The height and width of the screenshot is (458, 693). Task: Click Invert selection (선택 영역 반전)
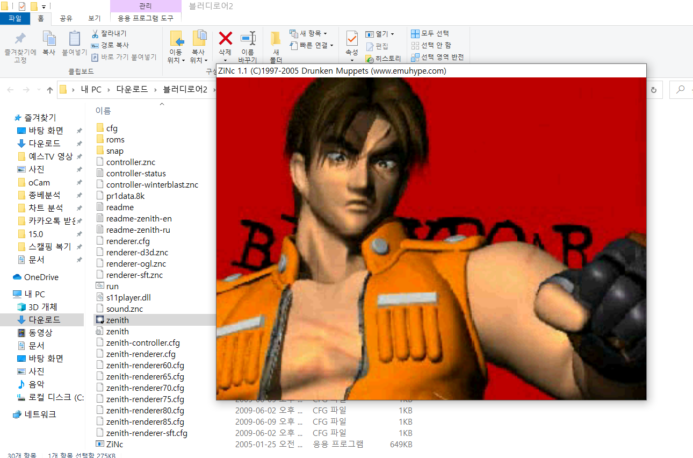click(437, 57)
